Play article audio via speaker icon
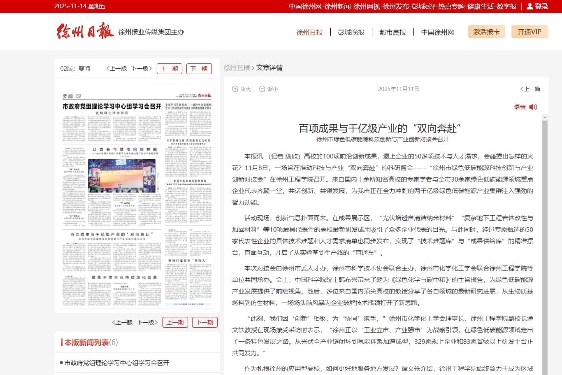This screenshot has height=375, width=562. click(533, 107)
